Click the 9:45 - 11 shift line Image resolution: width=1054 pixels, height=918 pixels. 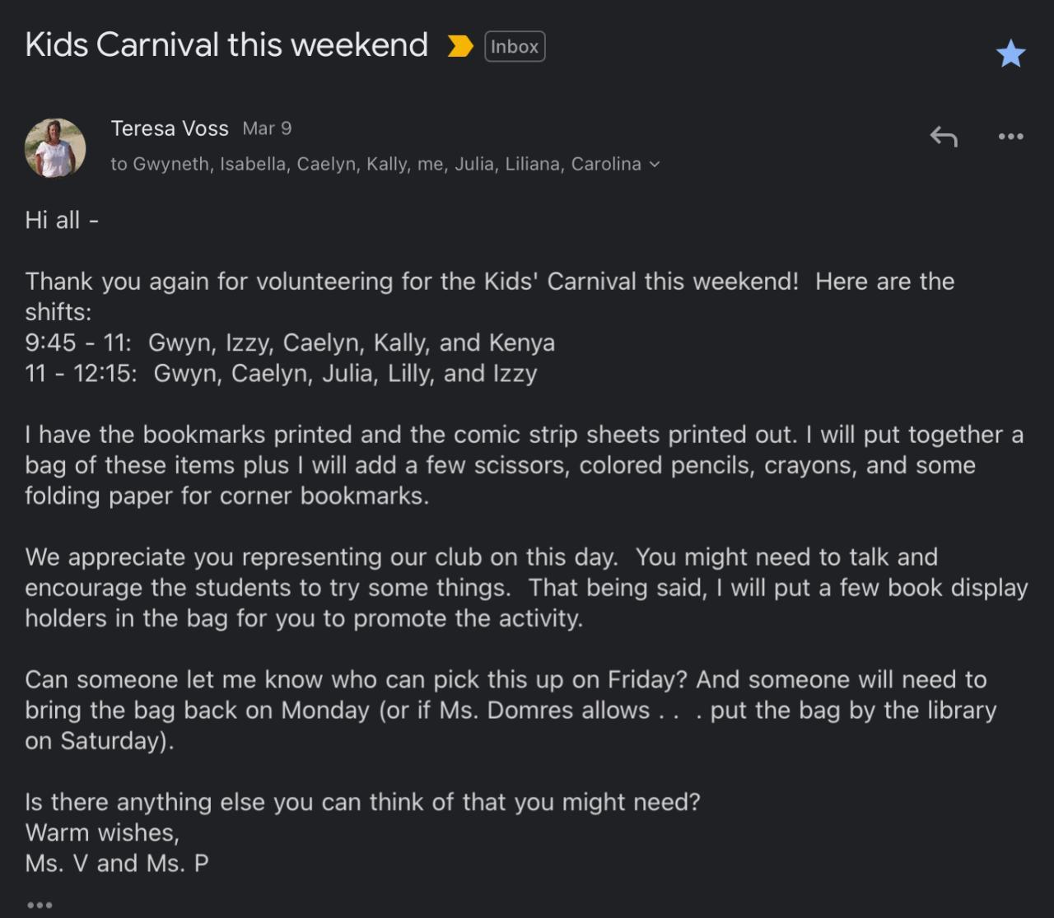tap(290, 343)
